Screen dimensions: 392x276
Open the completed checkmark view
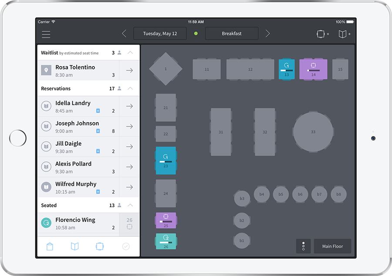click(x=125, y=246)
